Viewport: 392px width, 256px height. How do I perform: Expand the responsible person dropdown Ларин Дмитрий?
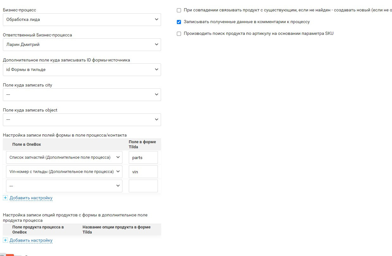pyautogui.click(x=82, y=45)
